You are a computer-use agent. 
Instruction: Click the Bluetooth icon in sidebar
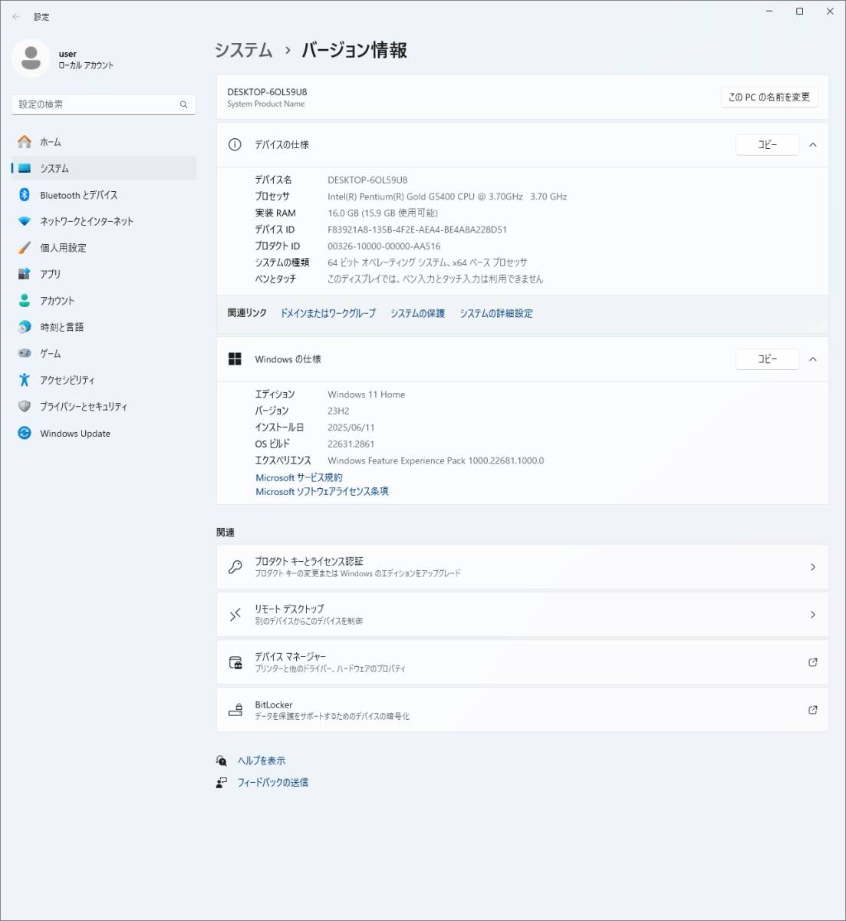[25, 195]
